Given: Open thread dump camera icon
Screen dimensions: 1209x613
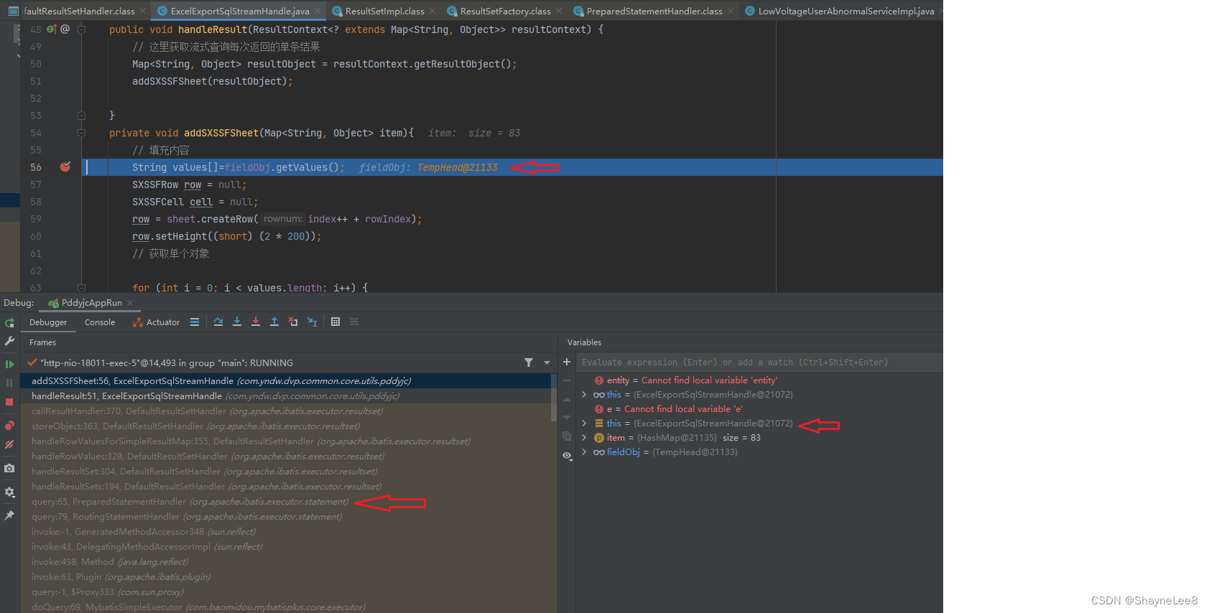Looking at the screenshot, I should pos(9,468).
